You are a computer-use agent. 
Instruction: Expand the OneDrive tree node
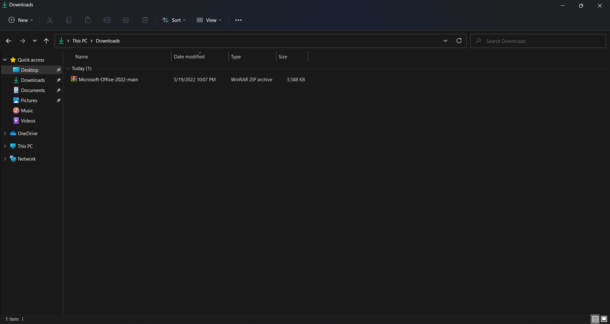point(5,133)
